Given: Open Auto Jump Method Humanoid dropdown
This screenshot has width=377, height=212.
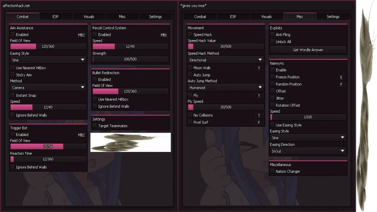Looking at the screenshot, I should (x=225, y=88).
